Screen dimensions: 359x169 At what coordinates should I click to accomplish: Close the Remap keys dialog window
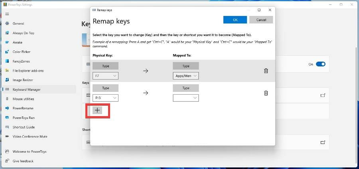pyautogui.click(x=270, y=10)
